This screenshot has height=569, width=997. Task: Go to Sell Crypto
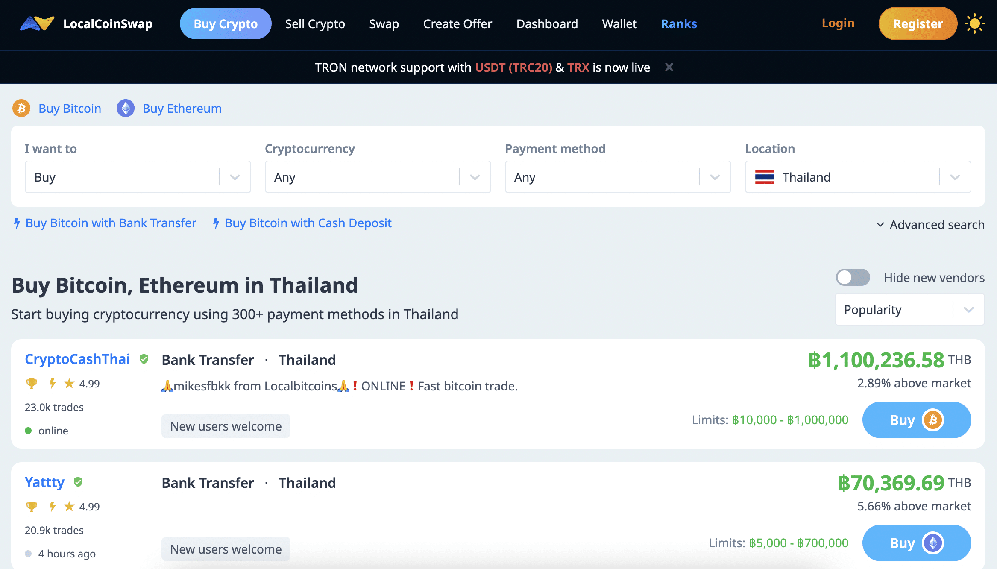pyautogui.click(x=315, y=23)
